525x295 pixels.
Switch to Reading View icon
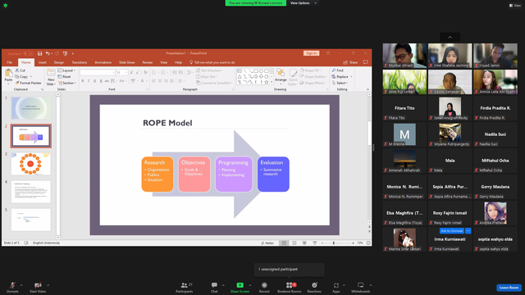click(304, 243)
